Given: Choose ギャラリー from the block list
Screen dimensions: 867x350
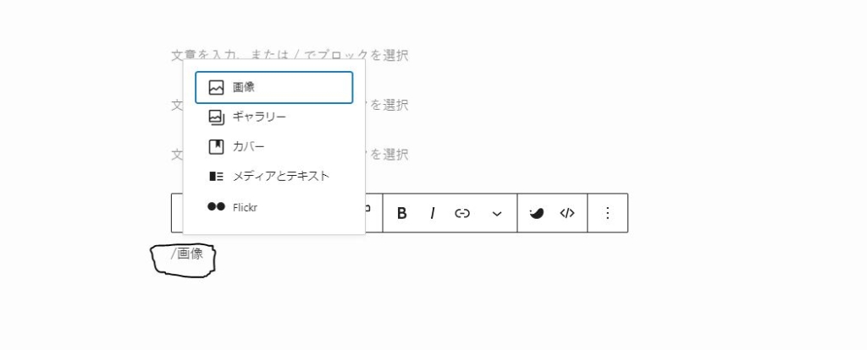Looking at the screenshot, I should point(259,117).
